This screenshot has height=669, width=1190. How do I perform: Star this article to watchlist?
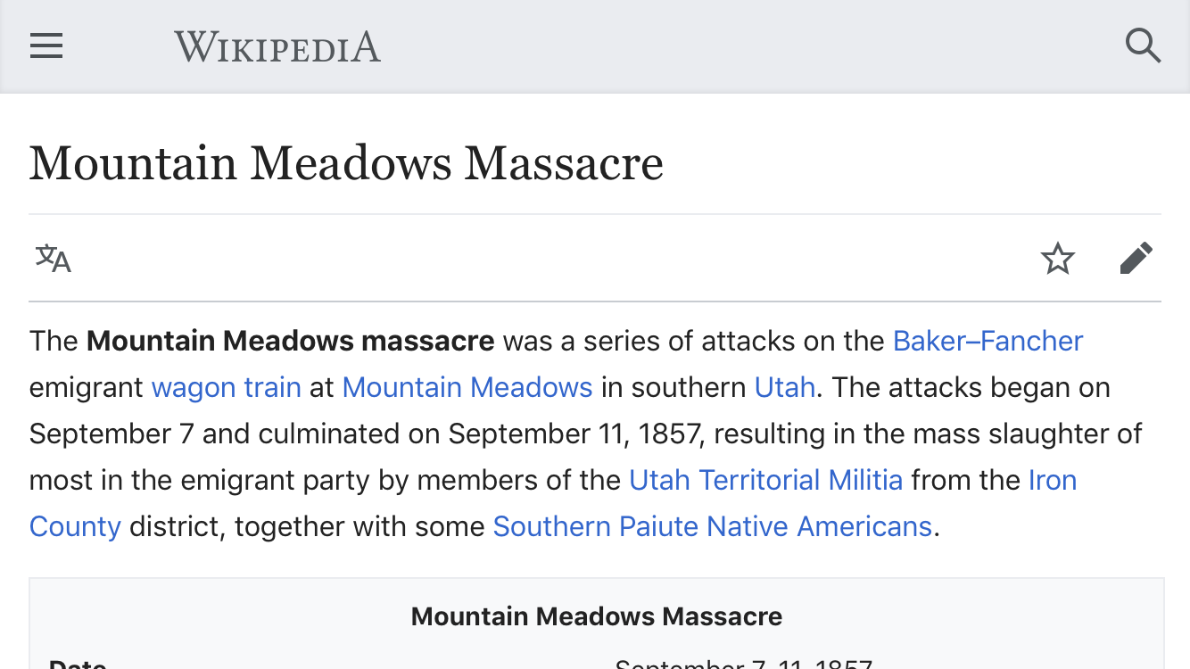click(1058, 259)
